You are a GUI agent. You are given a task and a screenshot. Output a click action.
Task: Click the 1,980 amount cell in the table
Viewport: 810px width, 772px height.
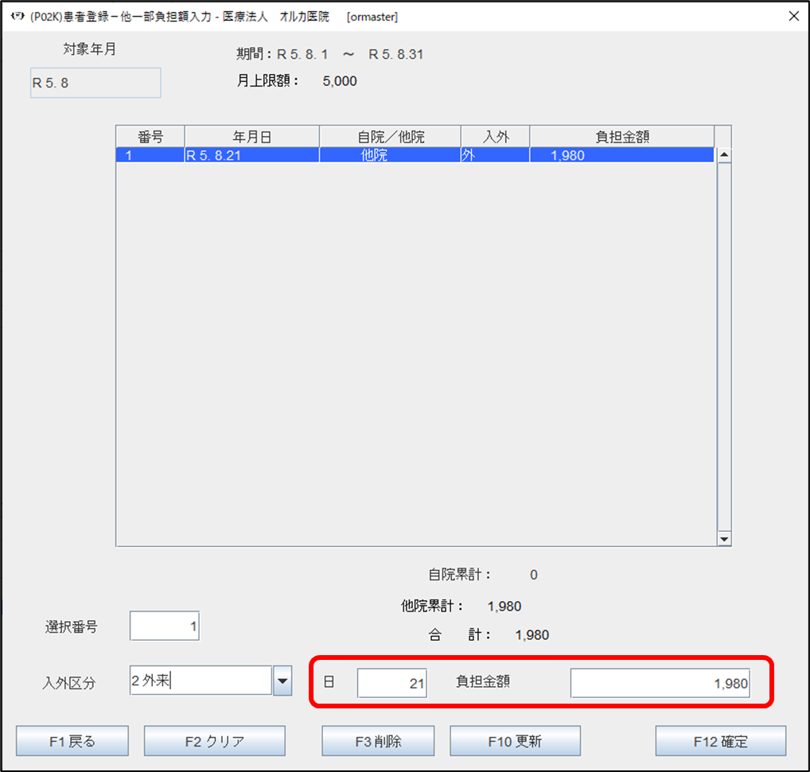pos(622,155)
